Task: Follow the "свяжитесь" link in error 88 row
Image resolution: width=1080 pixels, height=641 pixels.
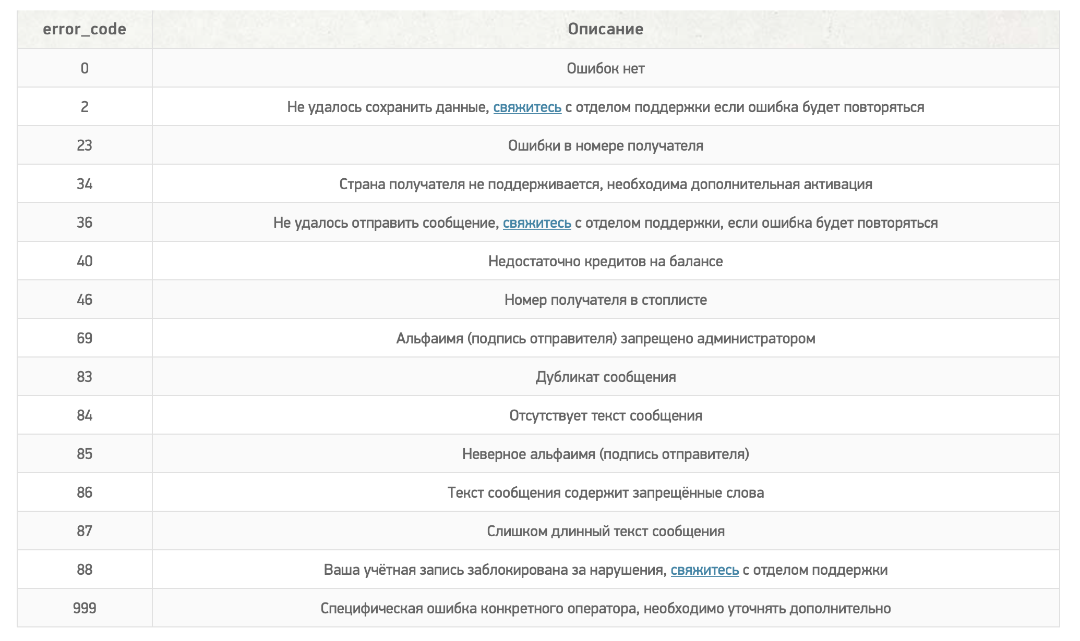Action: 704,570
